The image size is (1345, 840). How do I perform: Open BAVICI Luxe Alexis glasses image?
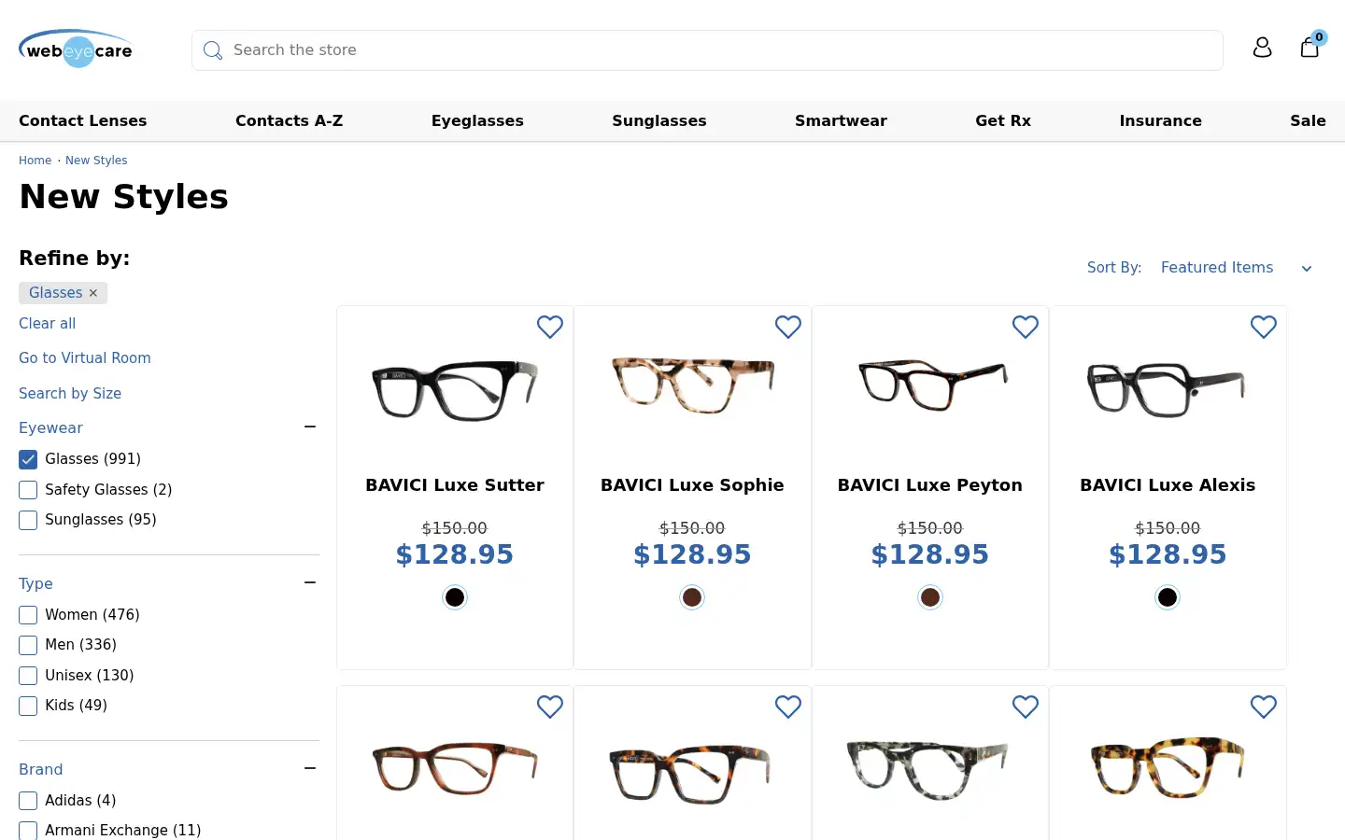pyautogui.click(x=1167, y=389)
